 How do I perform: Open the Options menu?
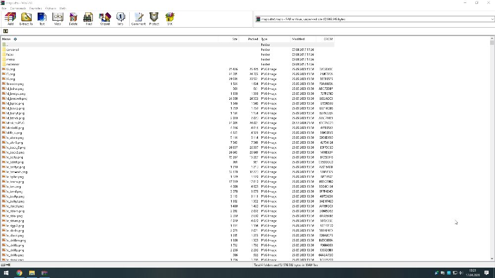point(50,9)
